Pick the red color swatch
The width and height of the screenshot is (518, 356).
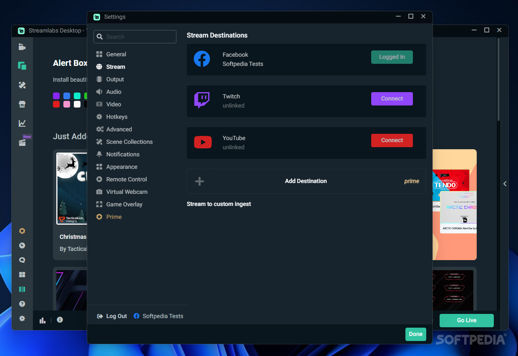tap(56, 104)
